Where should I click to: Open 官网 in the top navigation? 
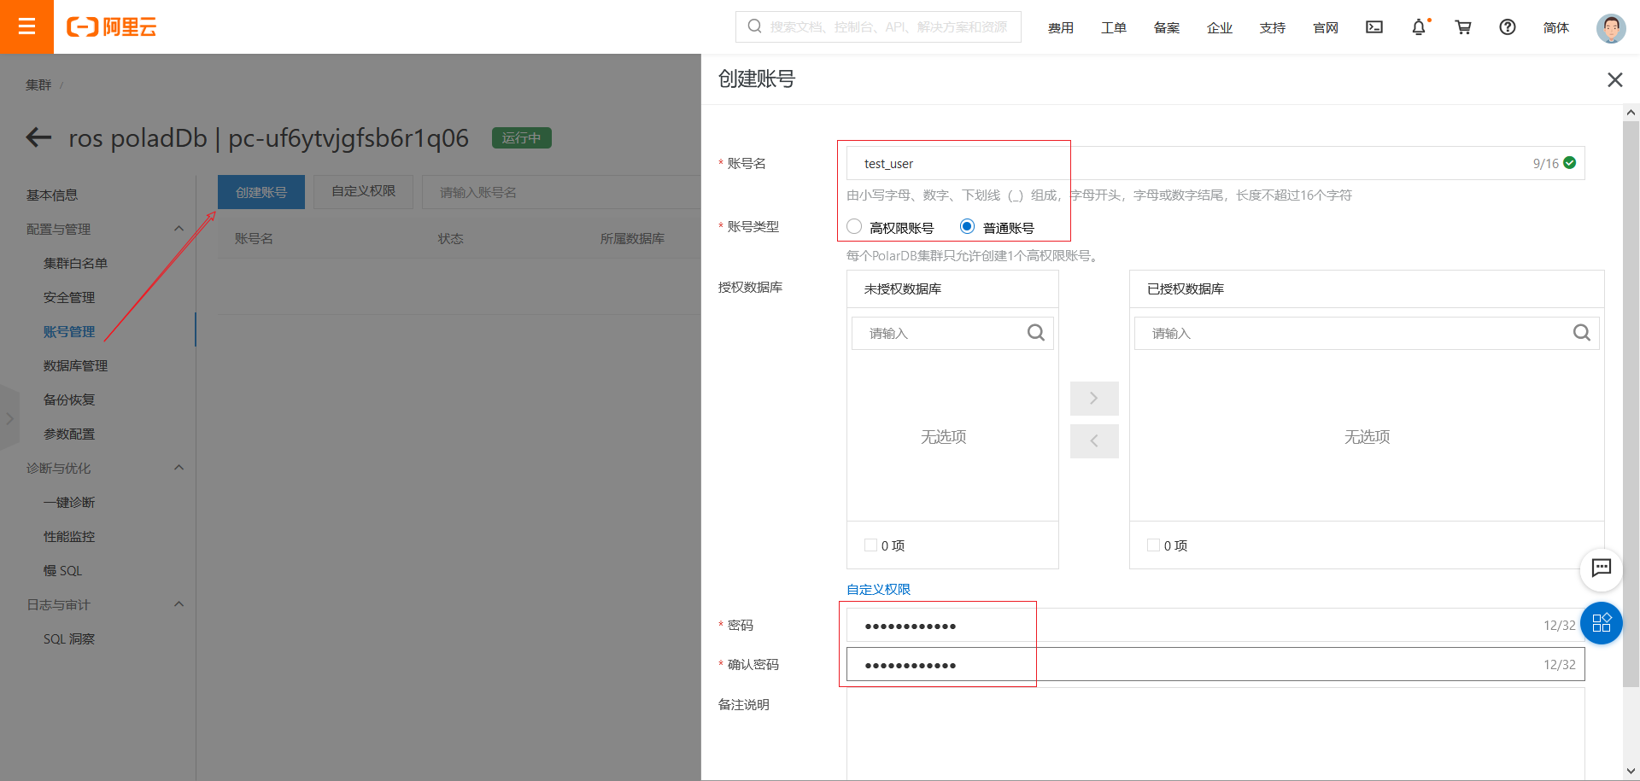(x=1326, y=27)
